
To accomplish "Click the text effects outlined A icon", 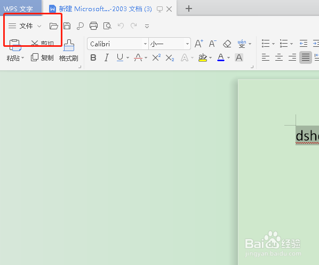I will 185,58.
